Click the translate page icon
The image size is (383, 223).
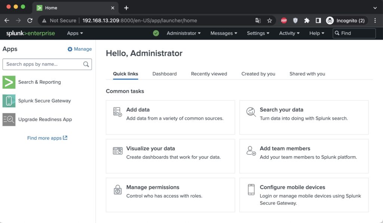tap(258, 21)
